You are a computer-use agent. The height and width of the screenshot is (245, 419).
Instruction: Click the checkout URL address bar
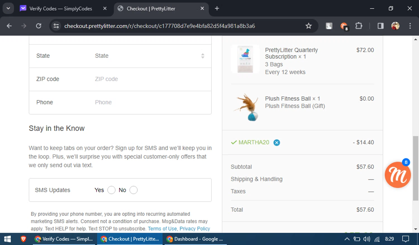pyautogui.click(x=159, y=26)
